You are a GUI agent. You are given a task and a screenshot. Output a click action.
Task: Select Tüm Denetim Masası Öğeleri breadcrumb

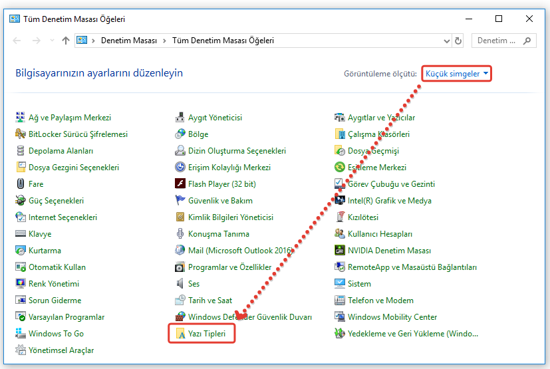coord(223,41)
